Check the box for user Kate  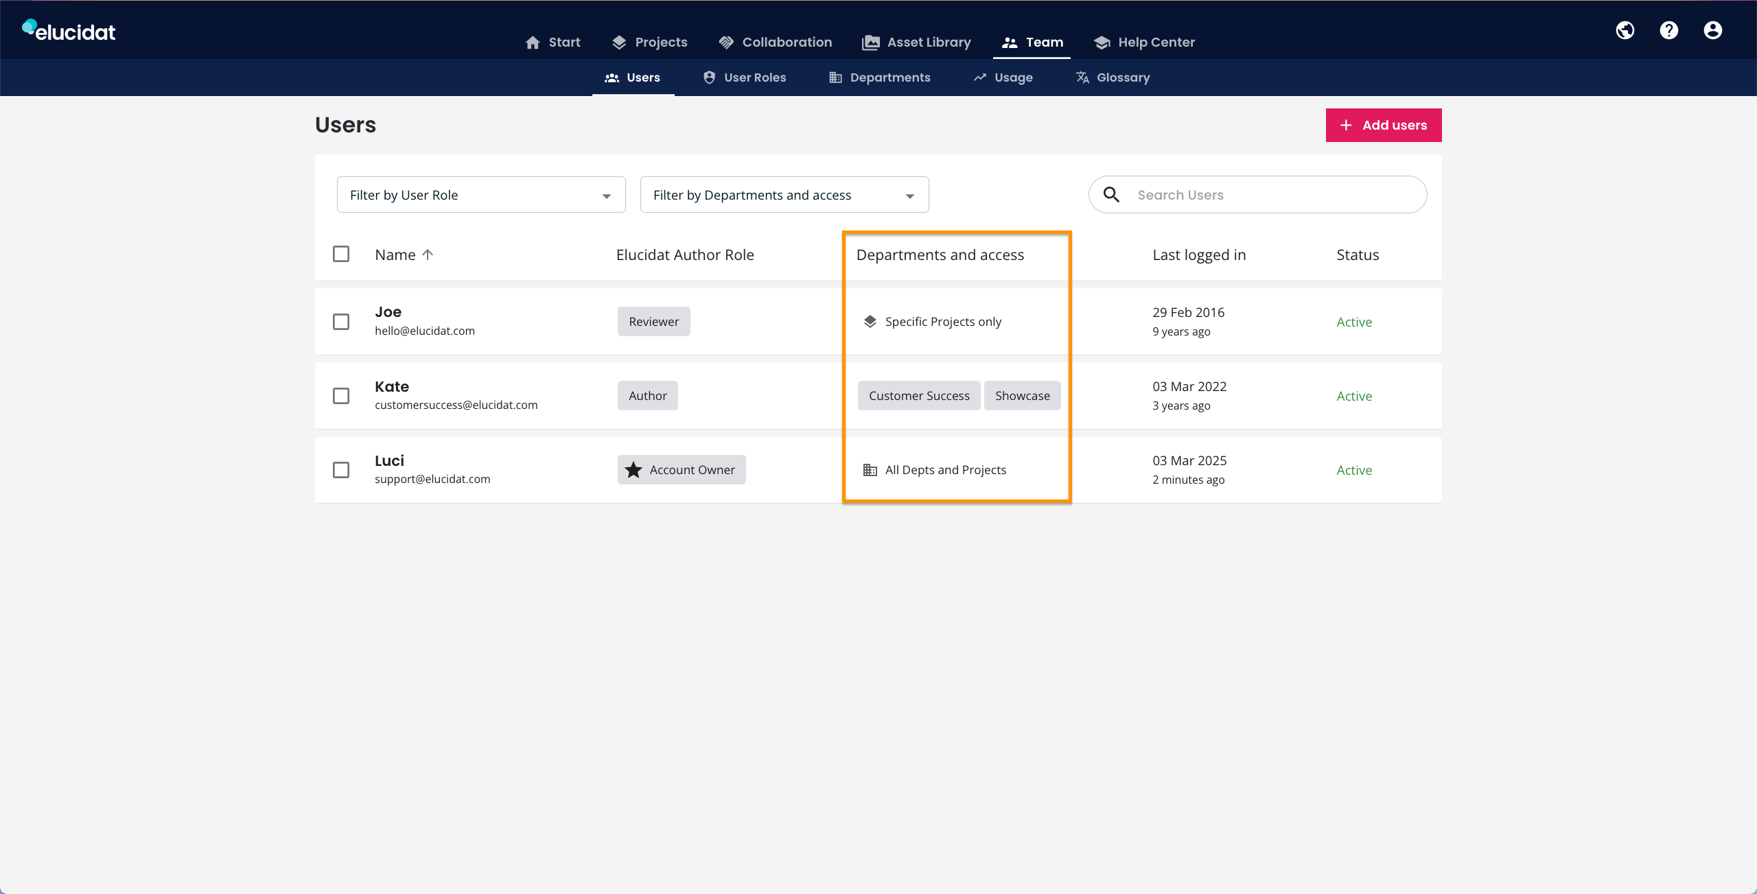341,396
